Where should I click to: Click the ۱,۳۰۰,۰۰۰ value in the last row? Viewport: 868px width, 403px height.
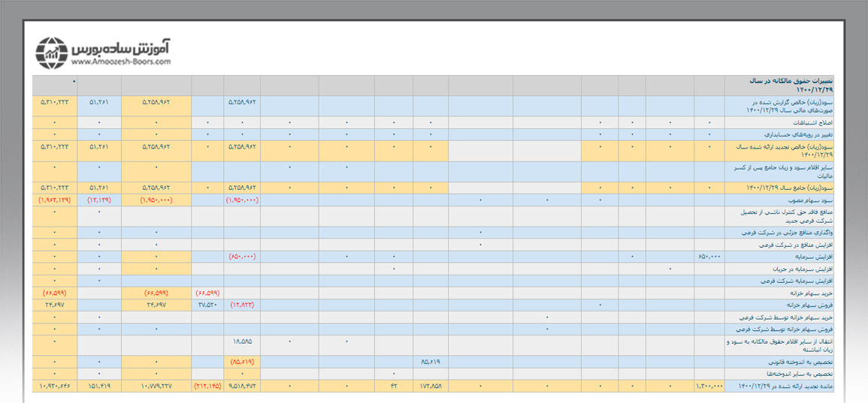pyautogui.click(x=709, y=386)
